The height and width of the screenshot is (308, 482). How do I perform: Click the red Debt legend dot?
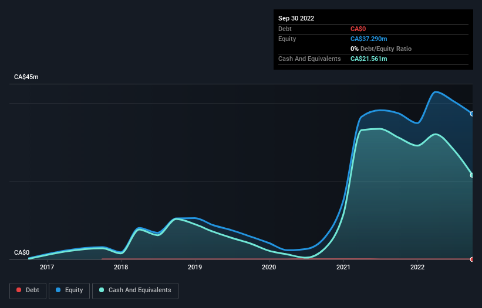coord(19,290)
